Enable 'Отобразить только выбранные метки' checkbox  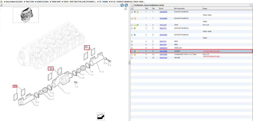(x=133, y=5)
